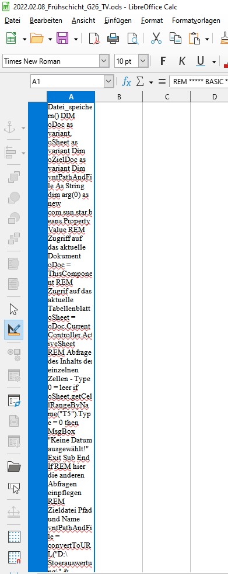The height and width of the screenshot is (574, 228).
Task: Select column B header
Action: coord(119,96)
